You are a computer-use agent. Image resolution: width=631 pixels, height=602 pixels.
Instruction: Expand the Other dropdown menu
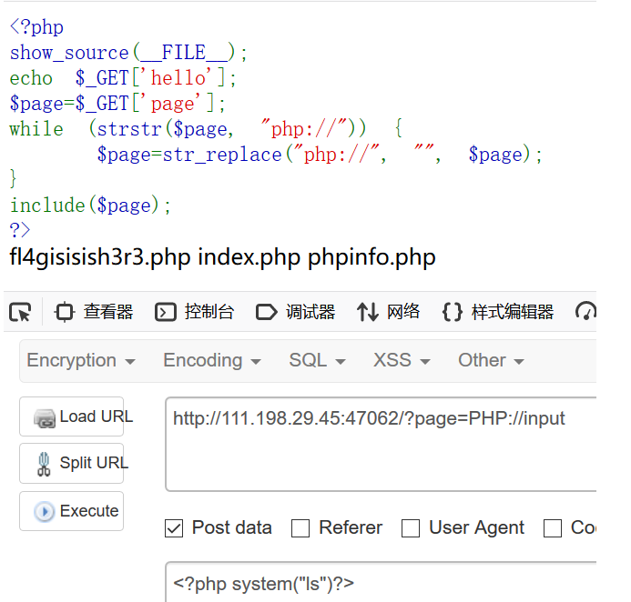[x=491, y=360]
